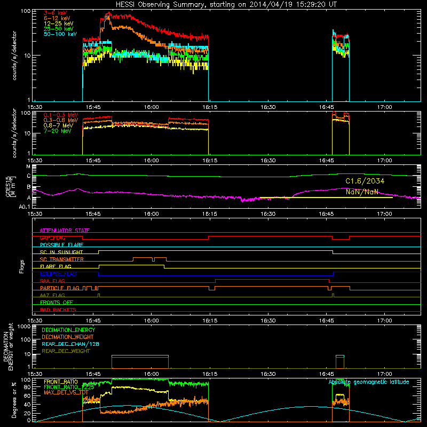Click the 25-50 keV legend entry
Screen dimensions: 427x427
click(x=59, y=29)
